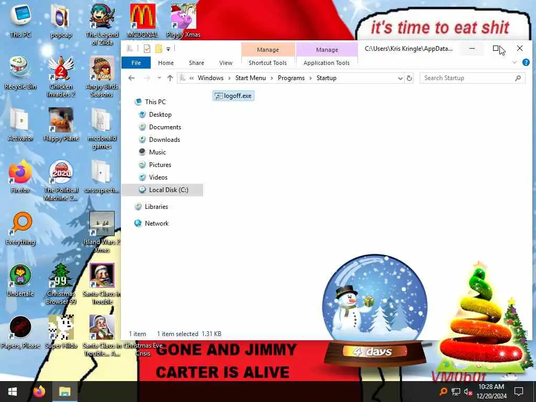Open the Recycle Bin icon
The image size is (536, 402).
20,72
